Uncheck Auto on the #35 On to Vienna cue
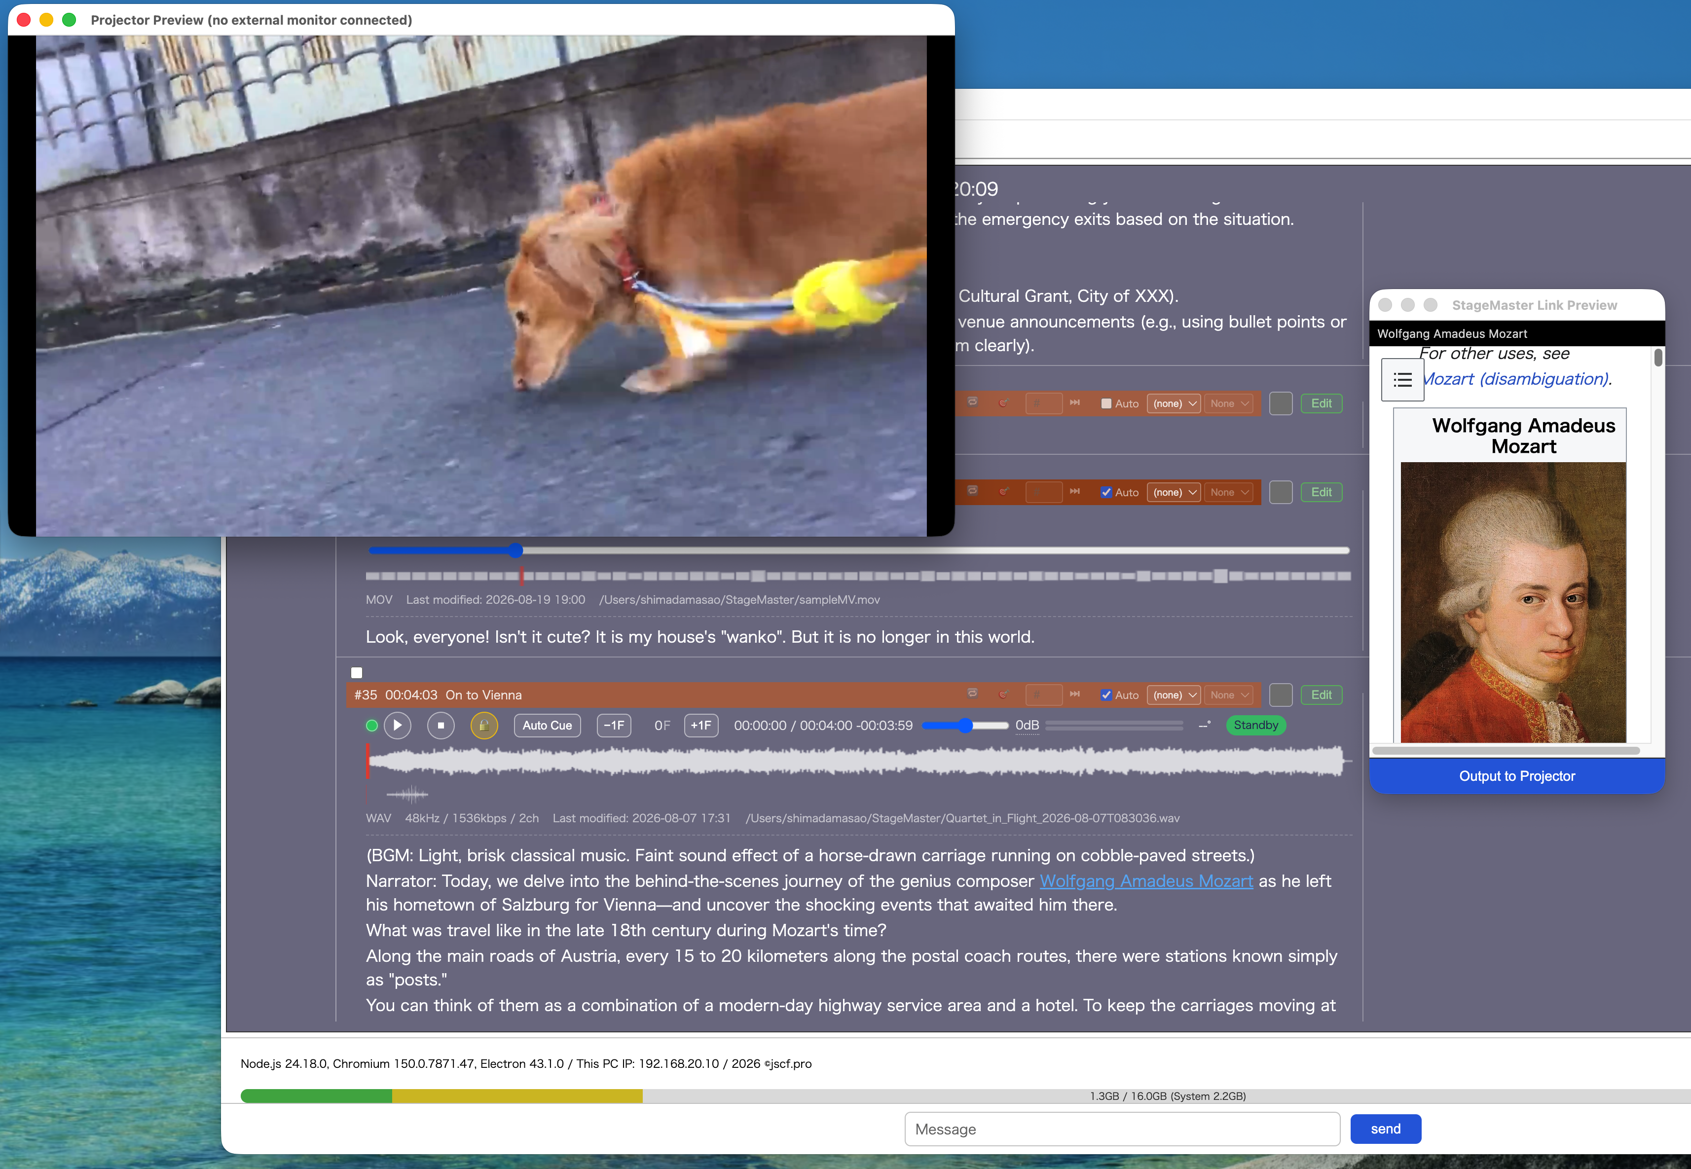 pos(1106,695)
